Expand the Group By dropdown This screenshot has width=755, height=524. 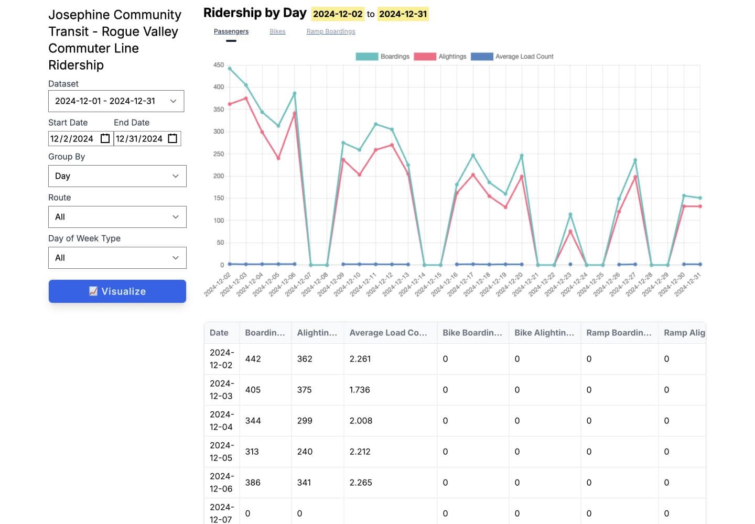(x=117, y=176)
